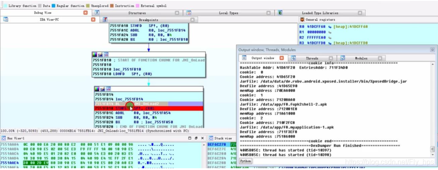
Task: Click the Hex View-1 scrollbar up arrow
Action: pos(204,144)
